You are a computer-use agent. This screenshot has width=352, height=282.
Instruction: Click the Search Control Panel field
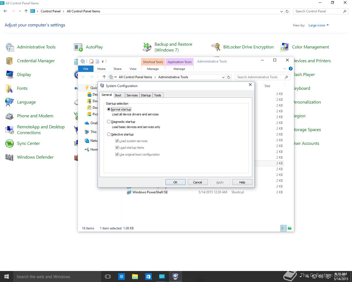tap(321, 11)
